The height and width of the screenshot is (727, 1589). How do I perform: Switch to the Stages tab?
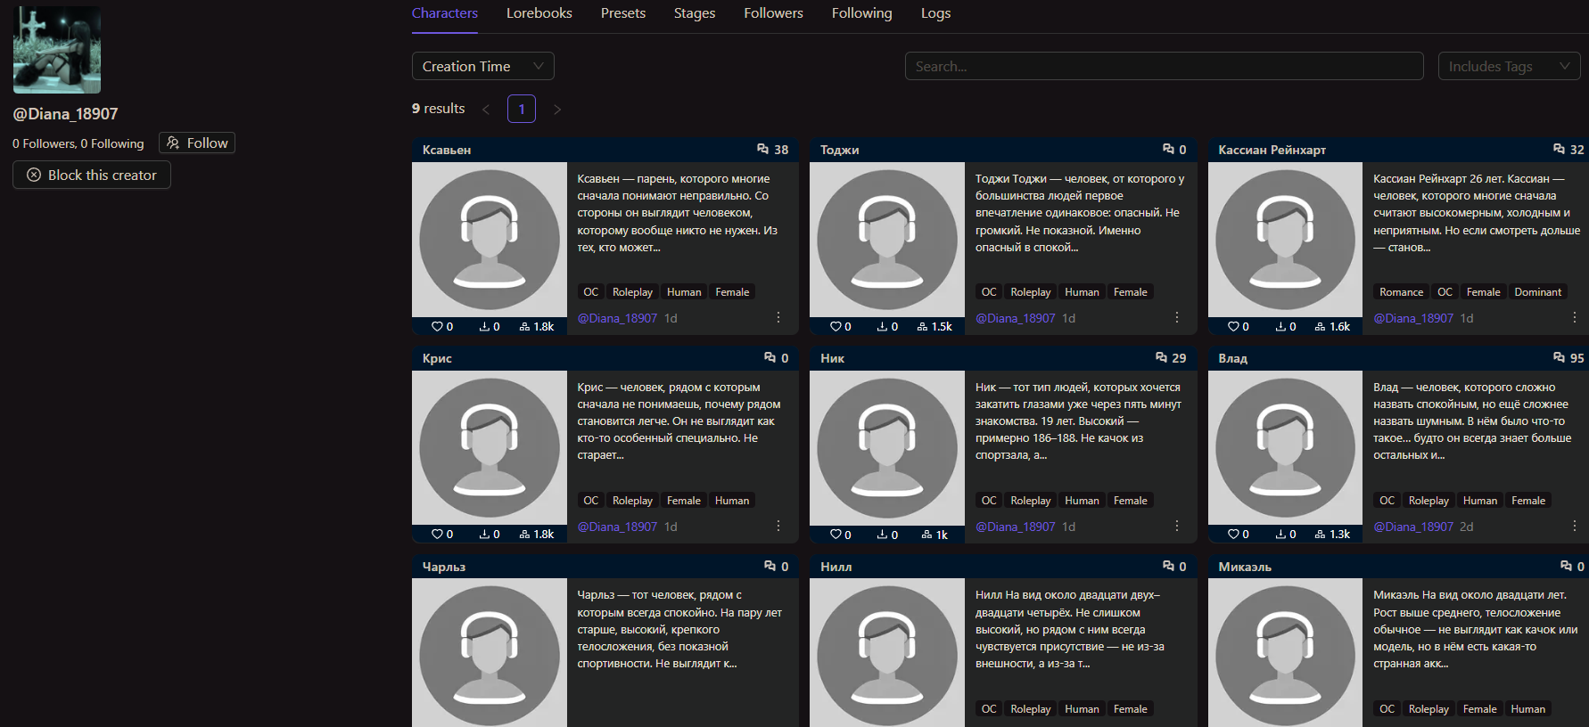pos(695,13)
